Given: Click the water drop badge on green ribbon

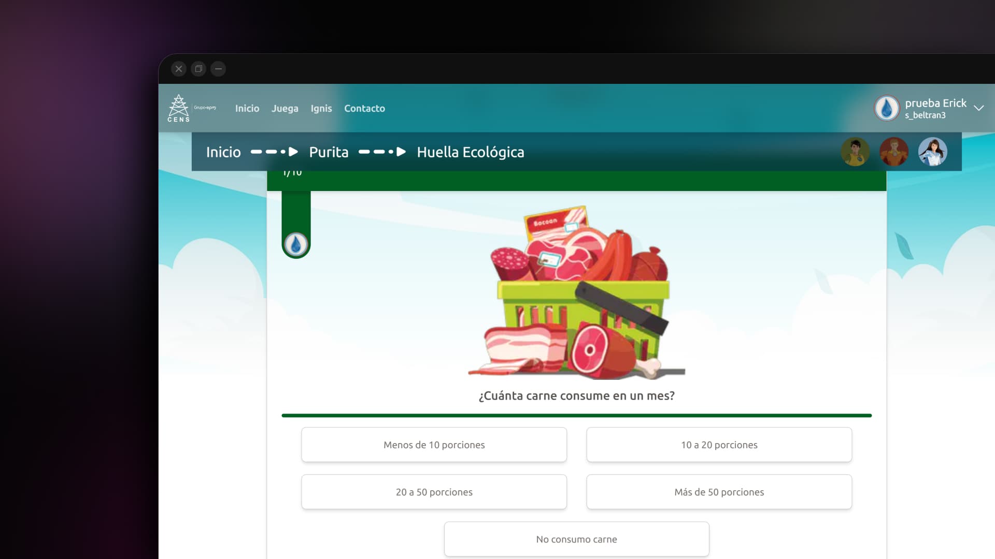Looking at the screenshot, I should point(296,244).
